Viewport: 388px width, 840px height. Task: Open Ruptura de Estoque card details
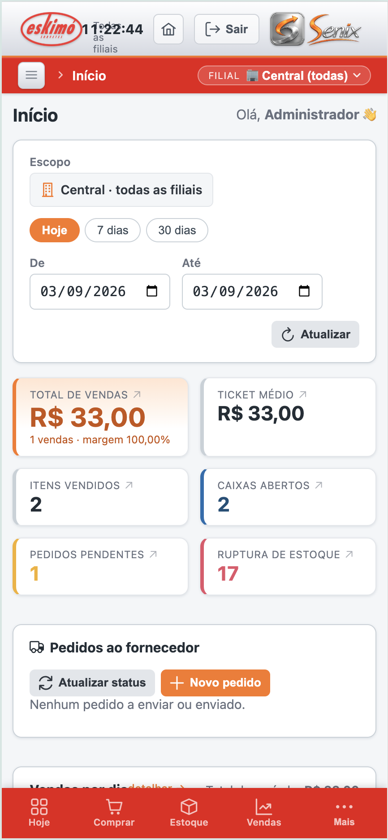coord(288,567)
